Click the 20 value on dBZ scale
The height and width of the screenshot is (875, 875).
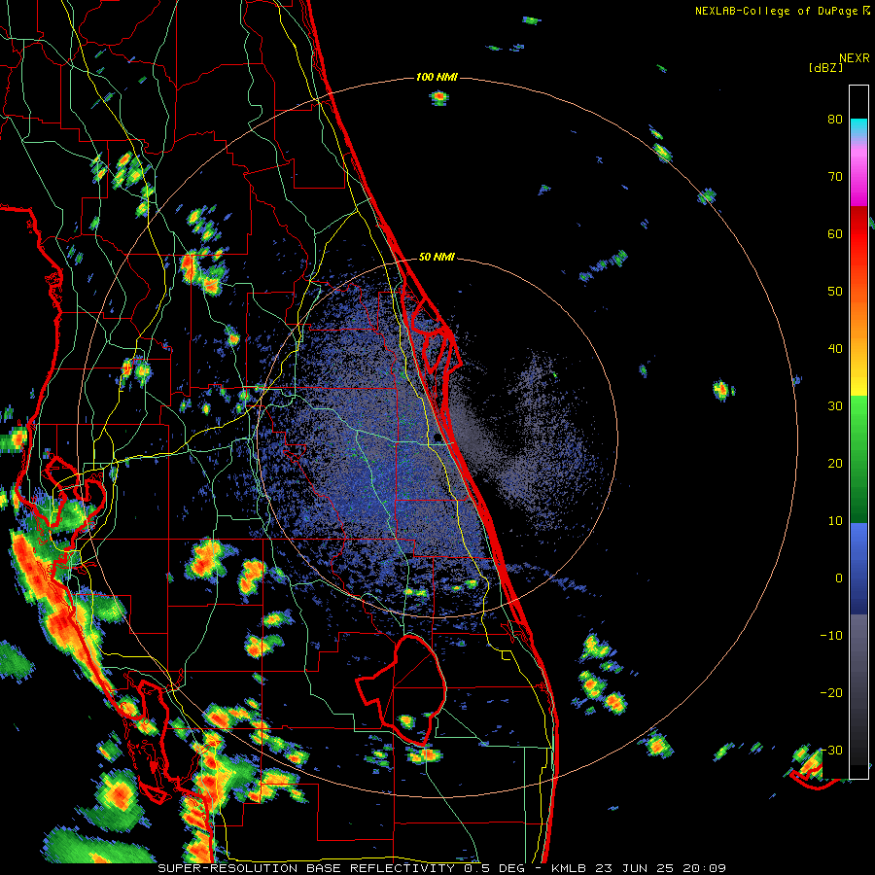(835, 464)
